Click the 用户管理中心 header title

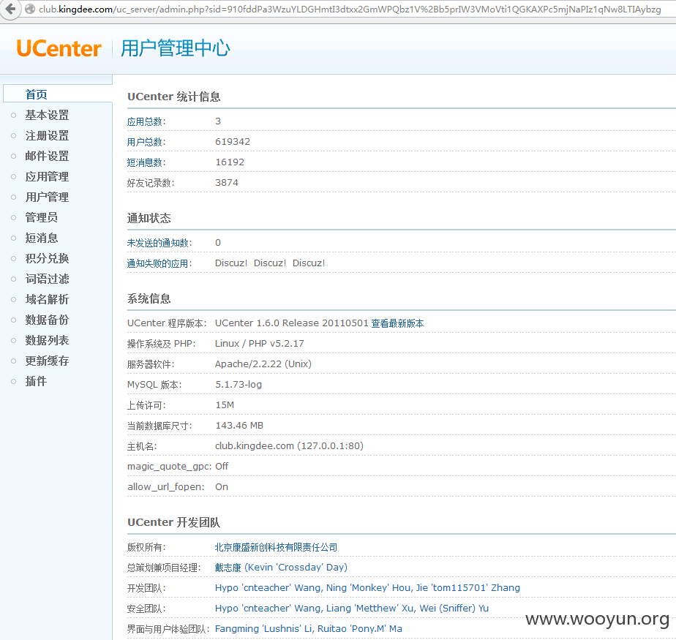click(x=176, y=48)
